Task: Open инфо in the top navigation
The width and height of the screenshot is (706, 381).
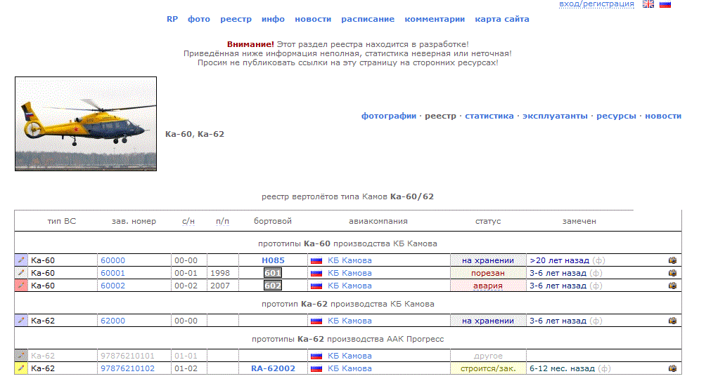Action: pyautogui.click(x=274, y=19)
